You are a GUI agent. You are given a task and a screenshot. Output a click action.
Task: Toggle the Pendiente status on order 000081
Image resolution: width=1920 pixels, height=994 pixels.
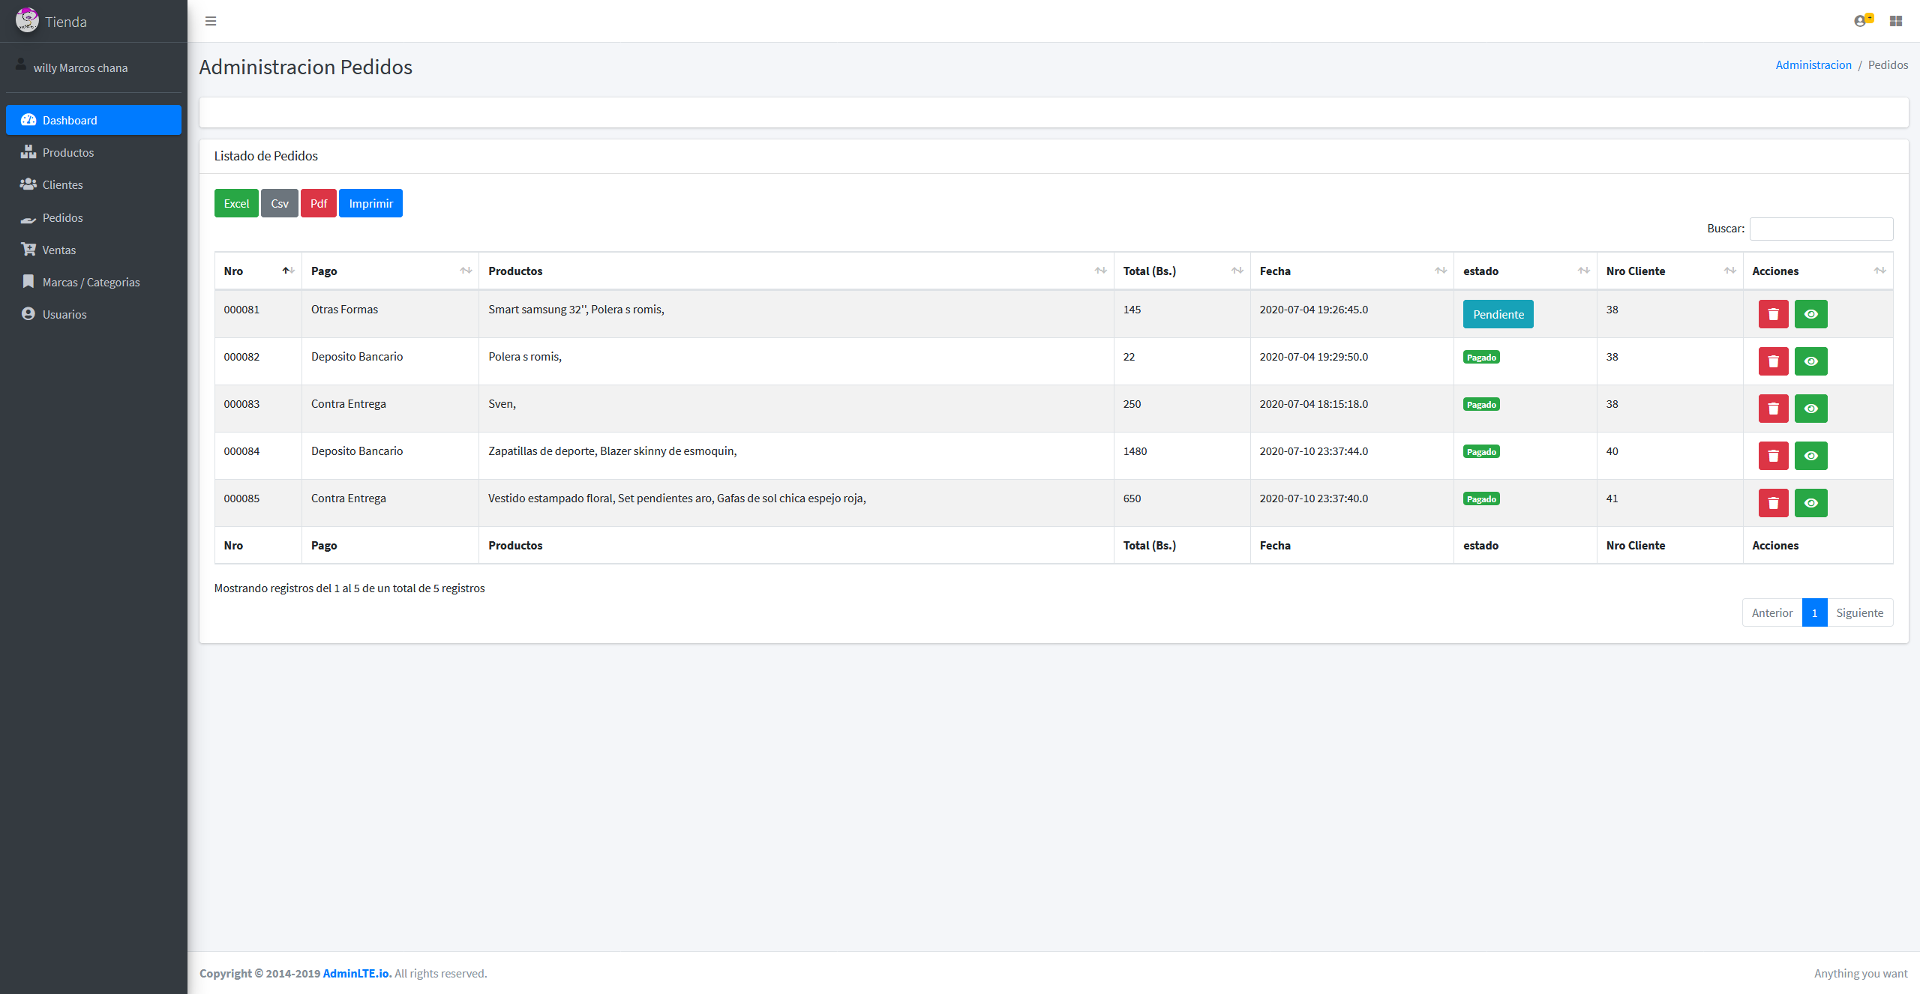pos(1497,313)
